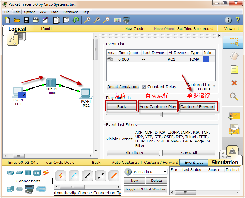This screenshot has width=245, height=198.
Task: Click the Switches device category icon
Action: pos(19,173)
